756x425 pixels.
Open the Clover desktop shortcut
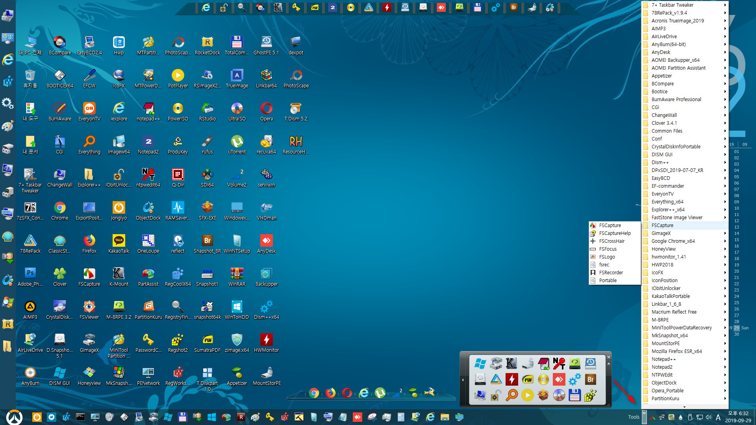[x=60, y=277]
